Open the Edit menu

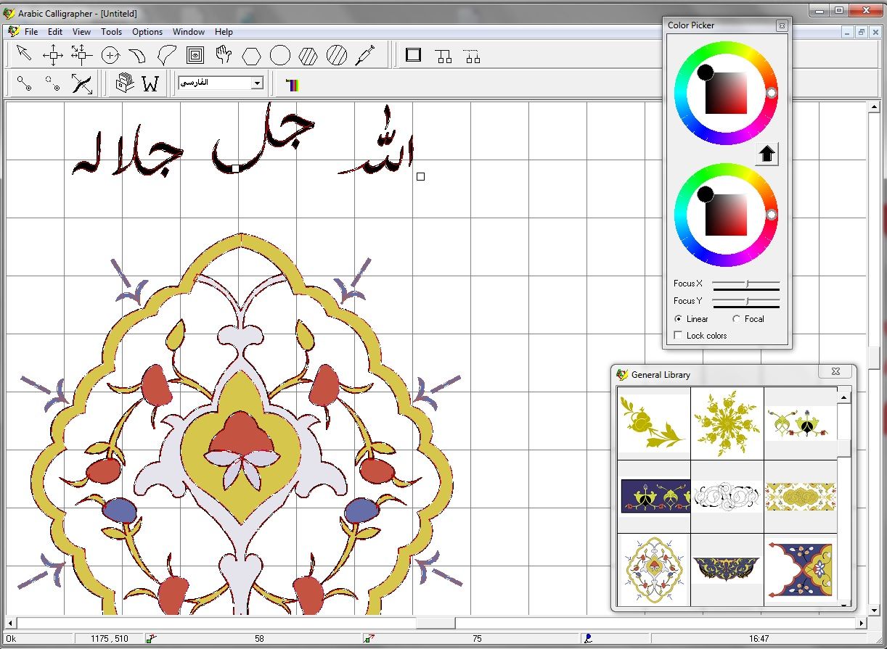(55, 32)
